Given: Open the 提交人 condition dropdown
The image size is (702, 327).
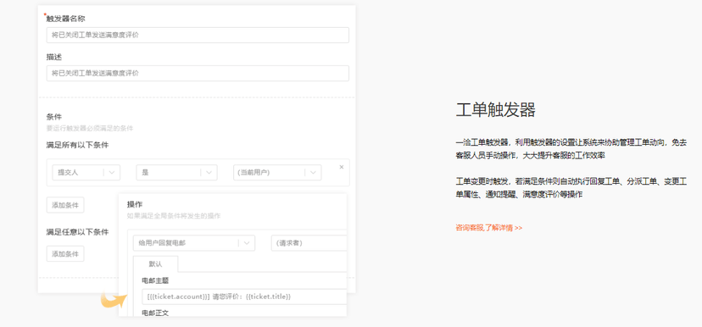Looking at the screenshot, I should click(86, 172).
